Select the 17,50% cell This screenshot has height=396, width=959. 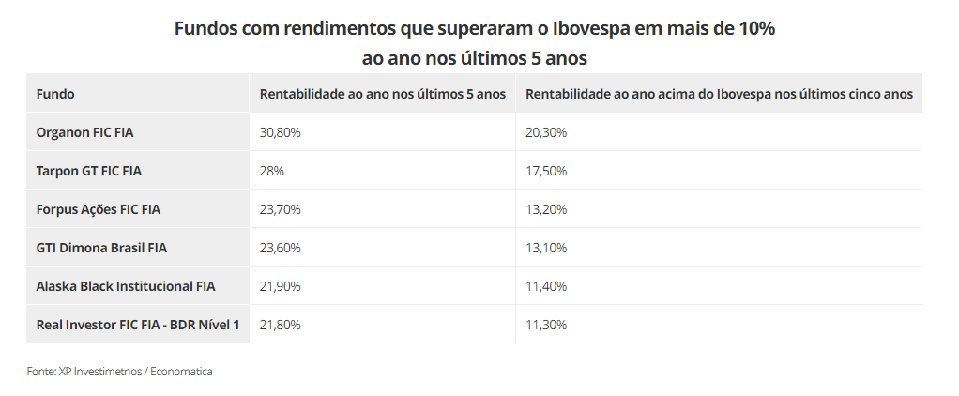click(546, 171)
